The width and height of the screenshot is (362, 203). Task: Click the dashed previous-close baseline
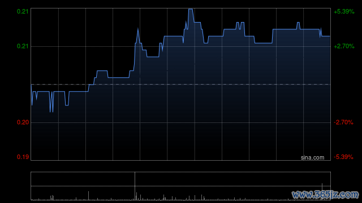180,85
